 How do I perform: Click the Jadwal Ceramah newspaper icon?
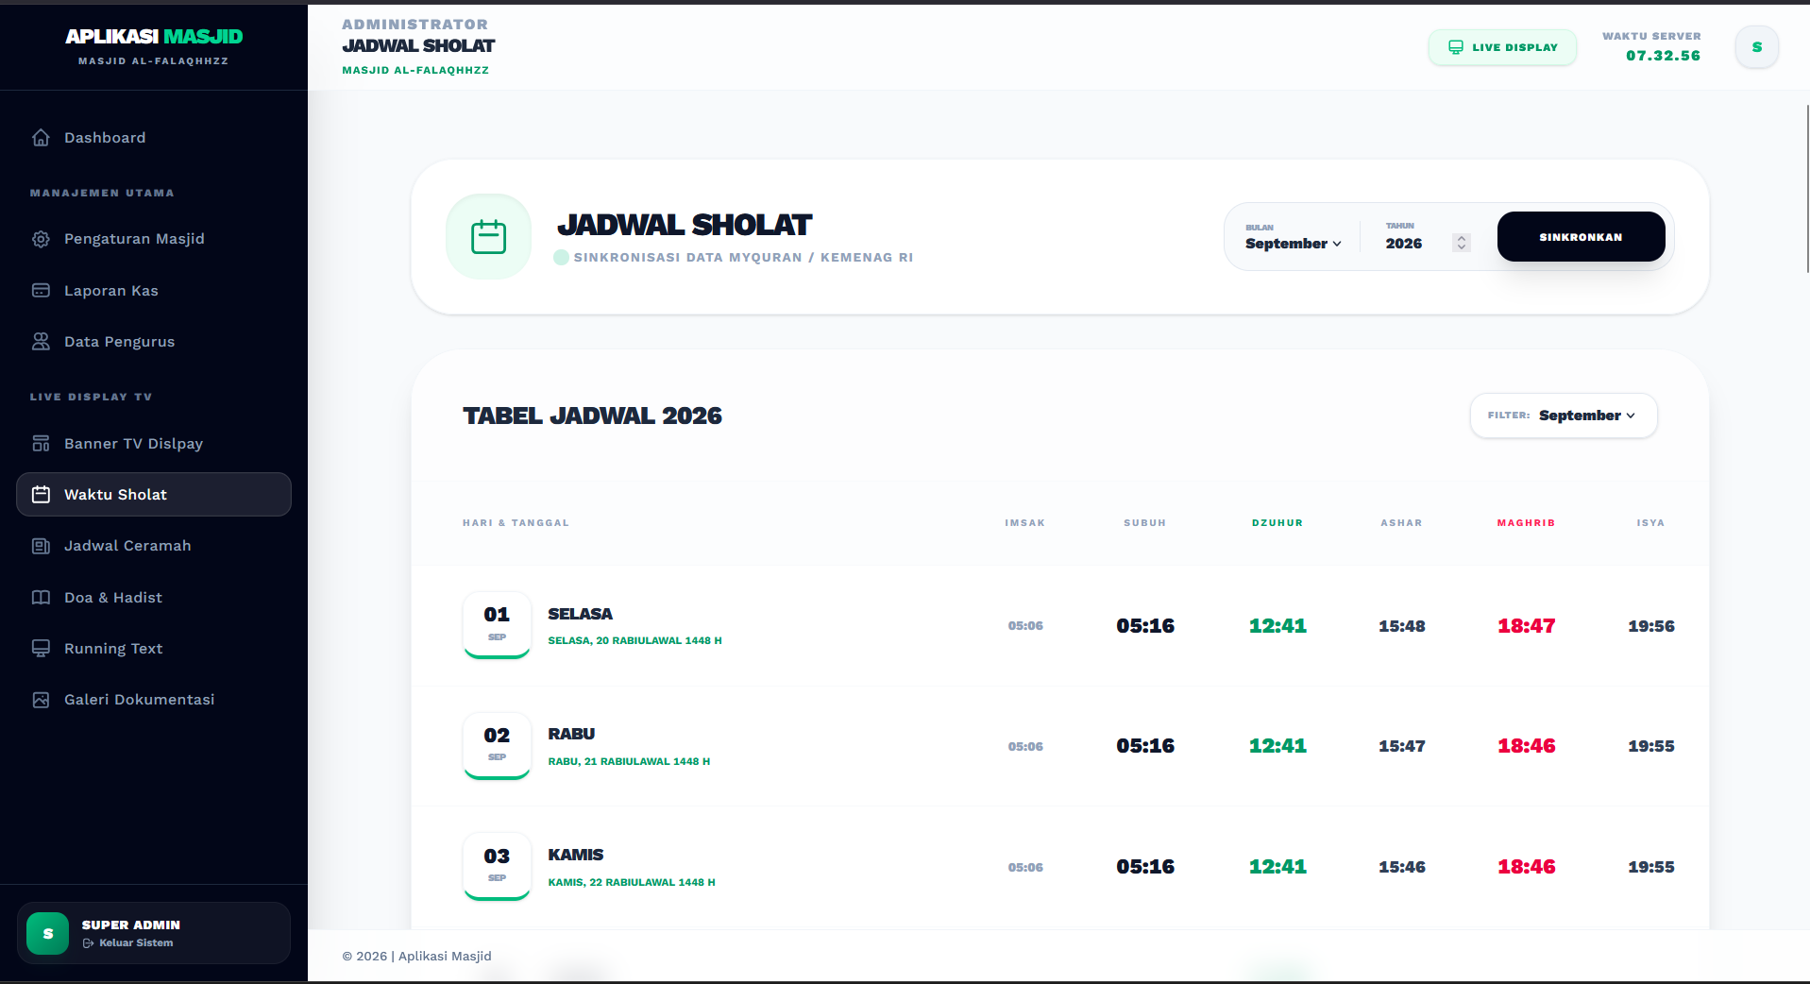point(41,546)
